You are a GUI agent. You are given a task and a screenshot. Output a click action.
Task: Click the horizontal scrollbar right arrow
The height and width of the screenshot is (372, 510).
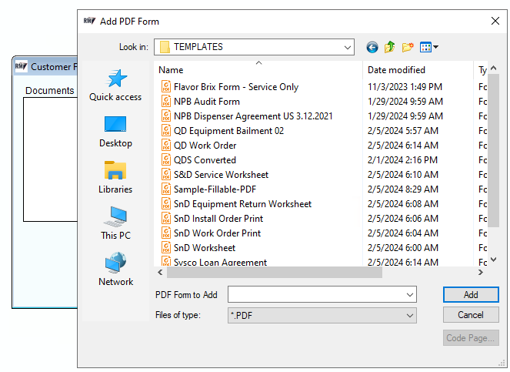click(x=481, y=273)
